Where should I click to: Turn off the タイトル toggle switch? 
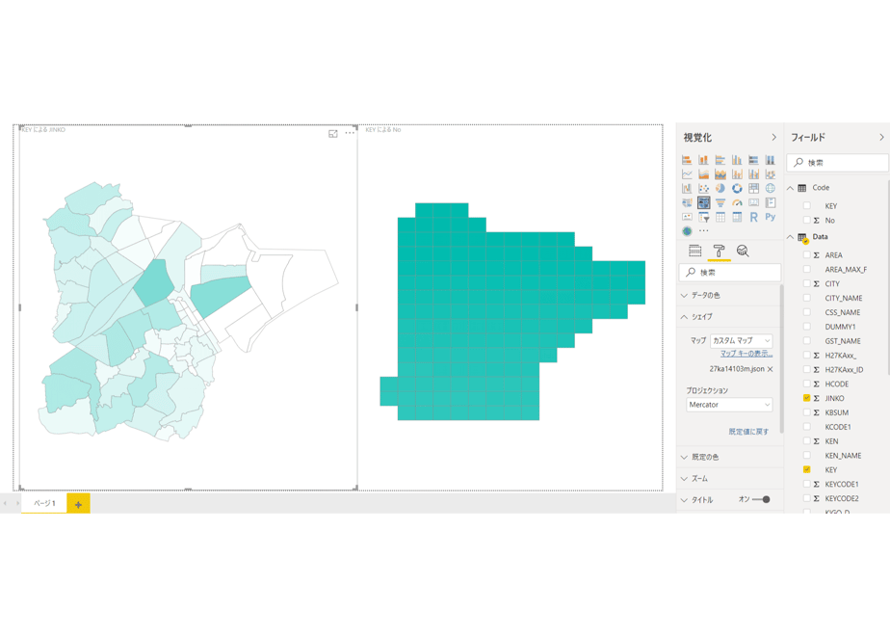coord(761,500)
